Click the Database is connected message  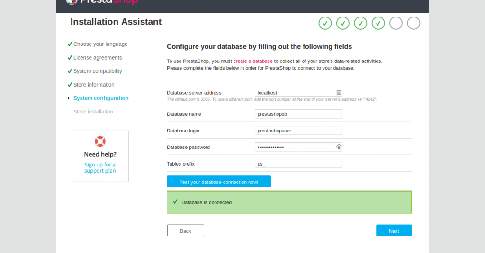point(289,202)
